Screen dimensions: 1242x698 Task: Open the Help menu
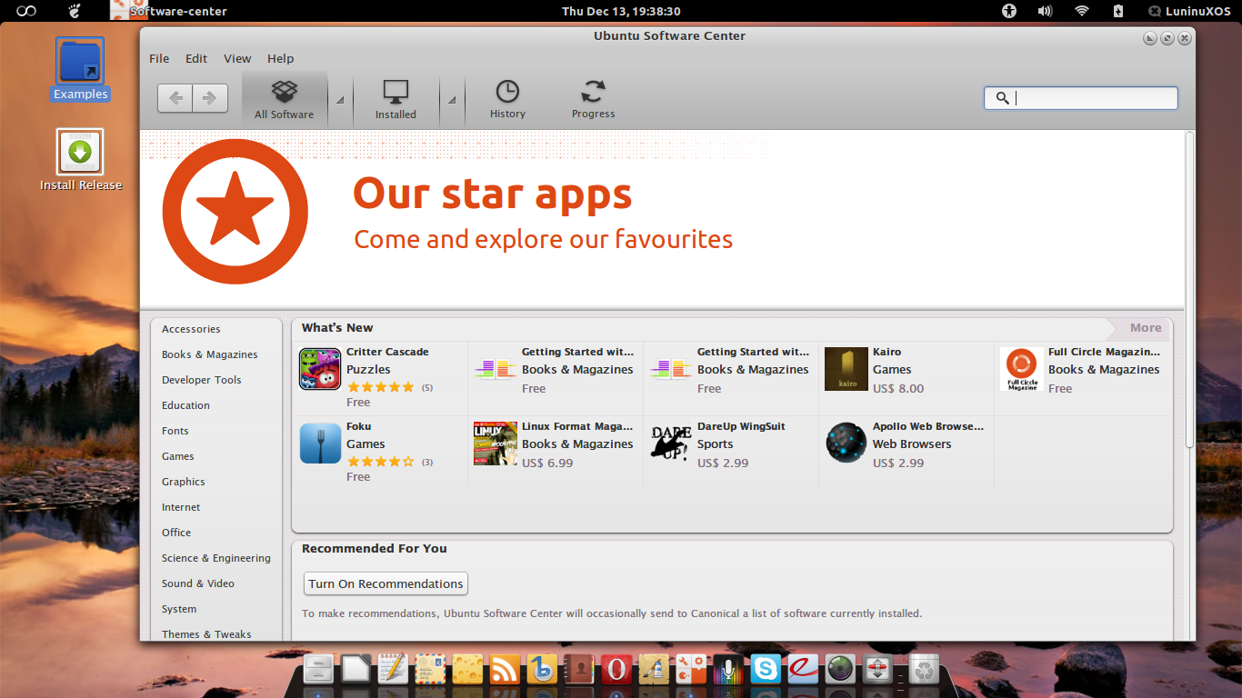[x=281, y=58]
